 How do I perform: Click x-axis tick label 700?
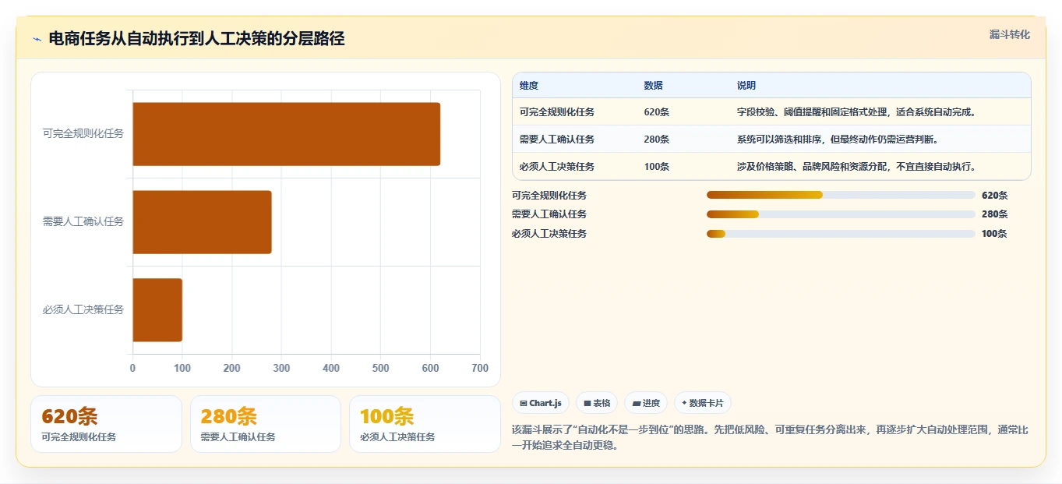pos(480,368)
